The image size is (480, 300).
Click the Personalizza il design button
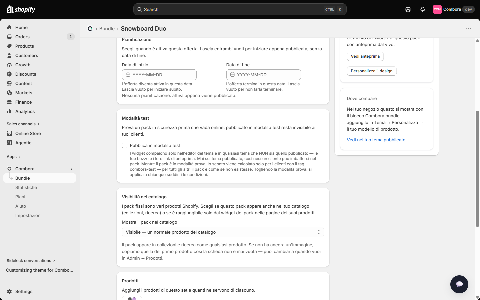pyautogui.click(x=372, y=71)
